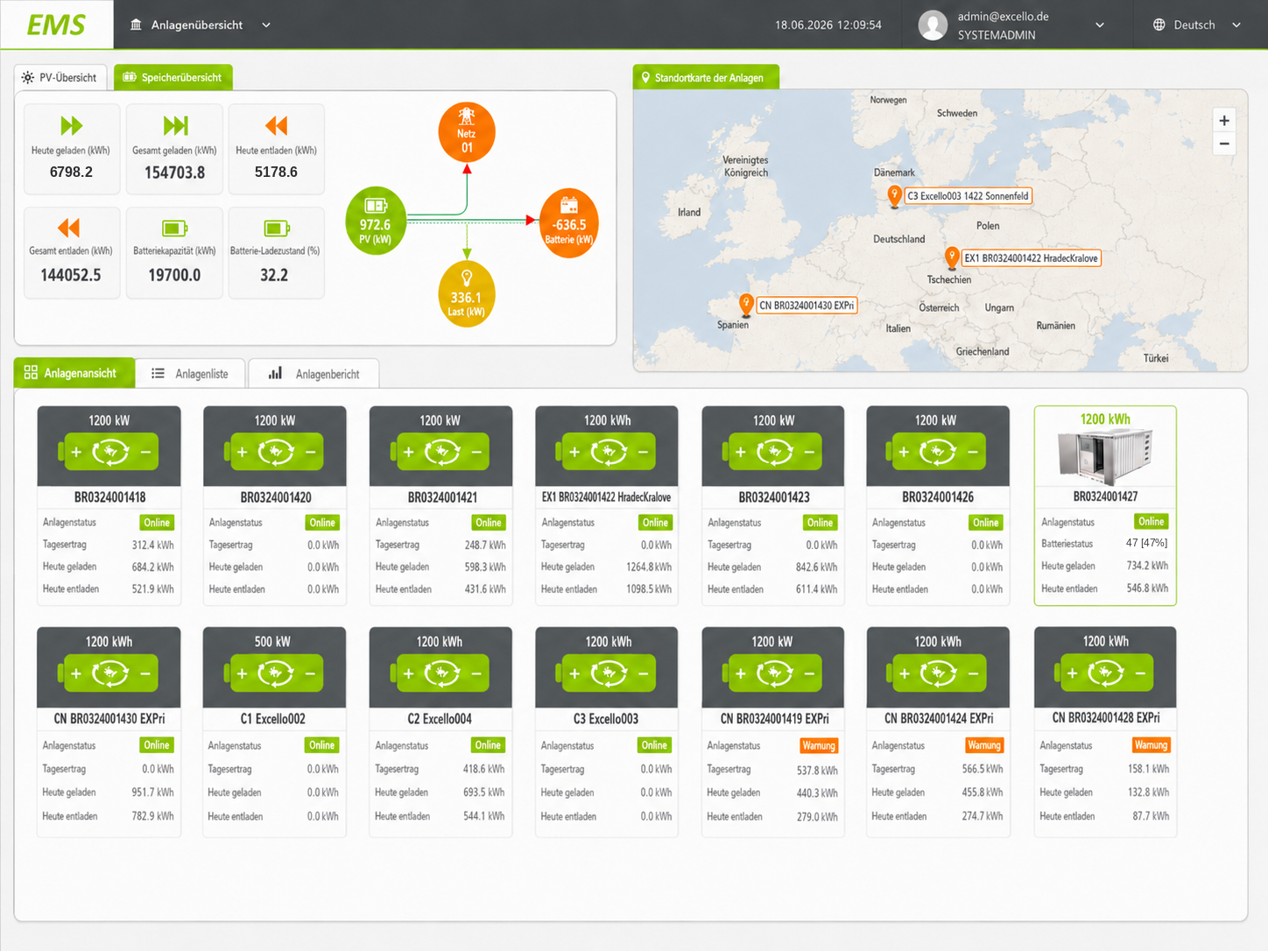Open the CN BR0324001430 EXPri card icon

point(109,673)
